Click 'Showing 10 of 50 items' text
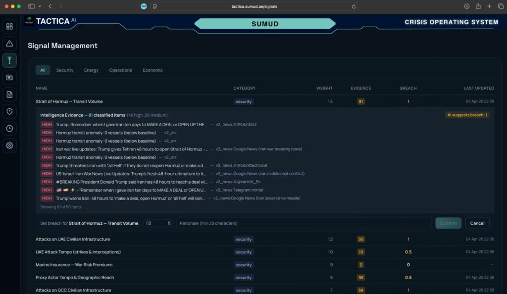The height and width of the screenshot is (294, 507). click(x=61, y=207)
